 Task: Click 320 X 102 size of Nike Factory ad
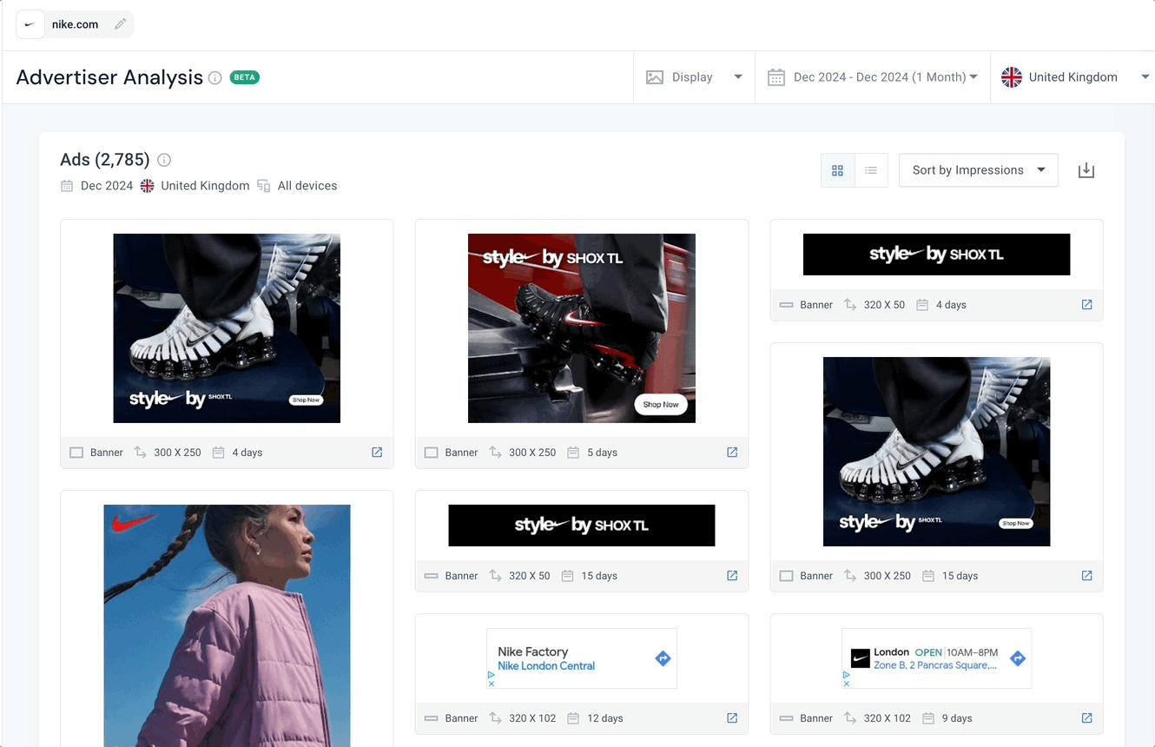pyautogui.click(x=532, y=718)
